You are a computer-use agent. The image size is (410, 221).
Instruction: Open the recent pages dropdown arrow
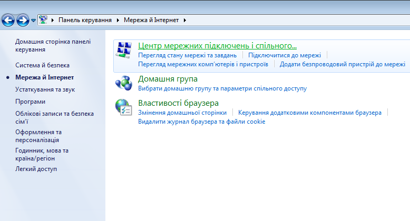tap(33, 21)
